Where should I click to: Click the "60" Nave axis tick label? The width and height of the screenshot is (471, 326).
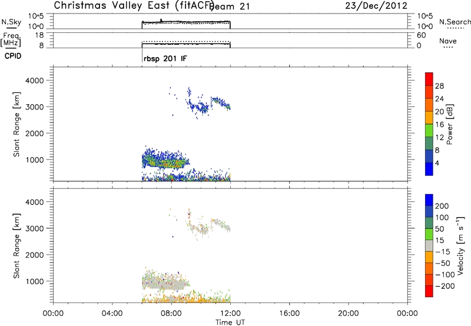tap(422, 35)
